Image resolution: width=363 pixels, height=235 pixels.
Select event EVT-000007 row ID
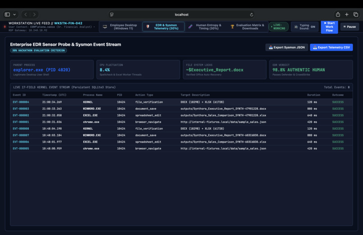pos(21,135)
